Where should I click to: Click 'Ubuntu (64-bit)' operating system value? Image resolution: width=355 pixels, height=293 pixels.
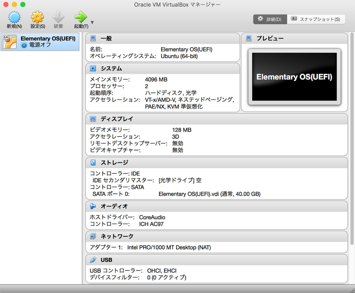[179, 56]
